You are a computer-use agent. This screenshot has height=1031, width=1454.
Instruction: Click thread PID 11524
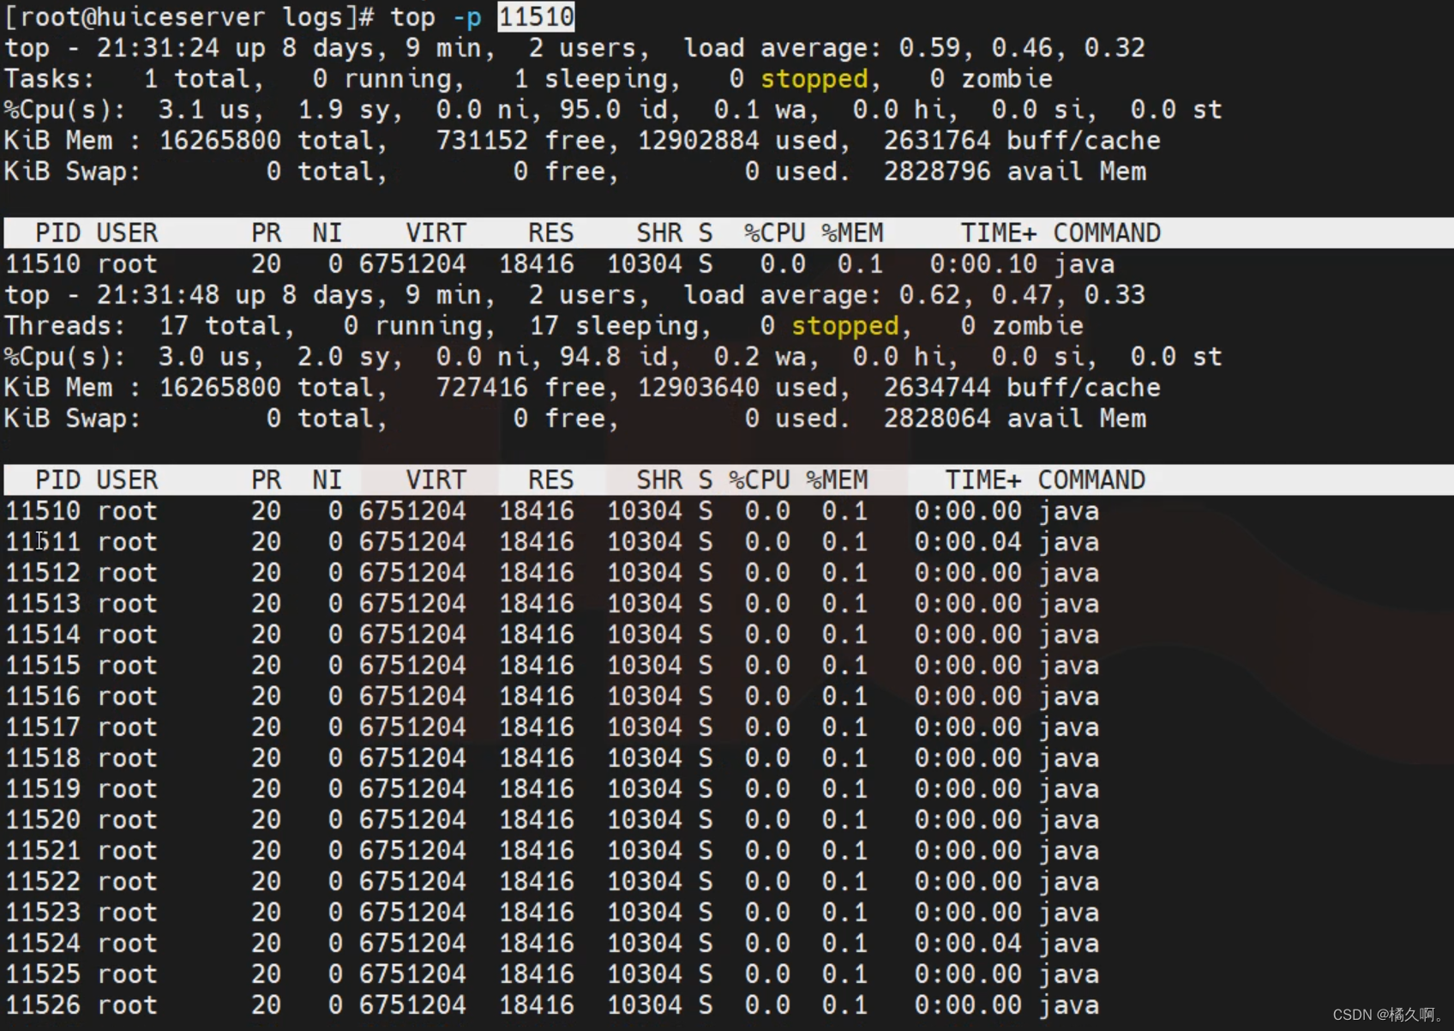[43, 943]
